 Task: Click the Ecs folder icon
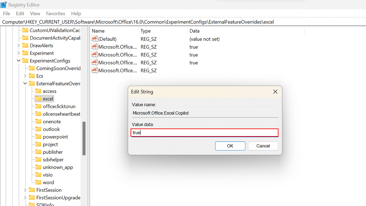point(32,76)
